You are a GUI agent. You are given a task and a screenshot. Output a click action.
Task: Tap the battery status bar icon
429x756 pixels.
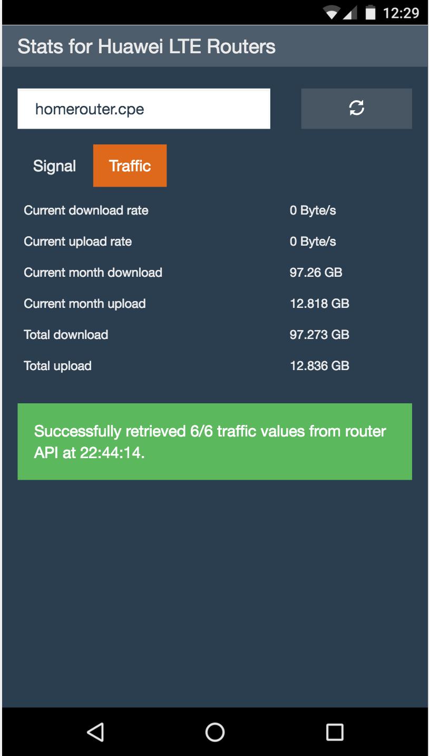coord(370,13)
